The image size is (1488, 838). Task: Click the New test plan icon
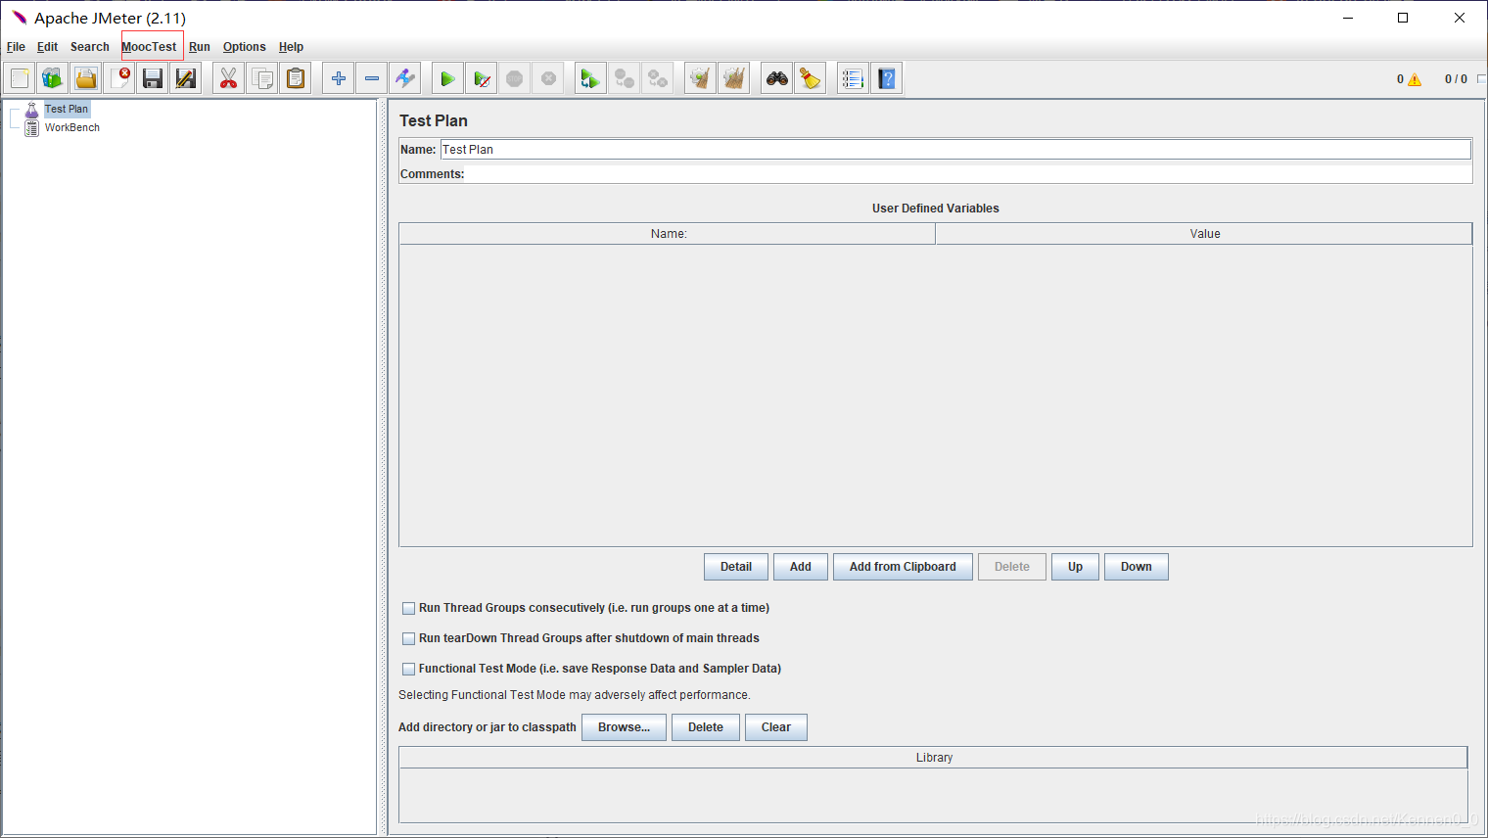20,78
